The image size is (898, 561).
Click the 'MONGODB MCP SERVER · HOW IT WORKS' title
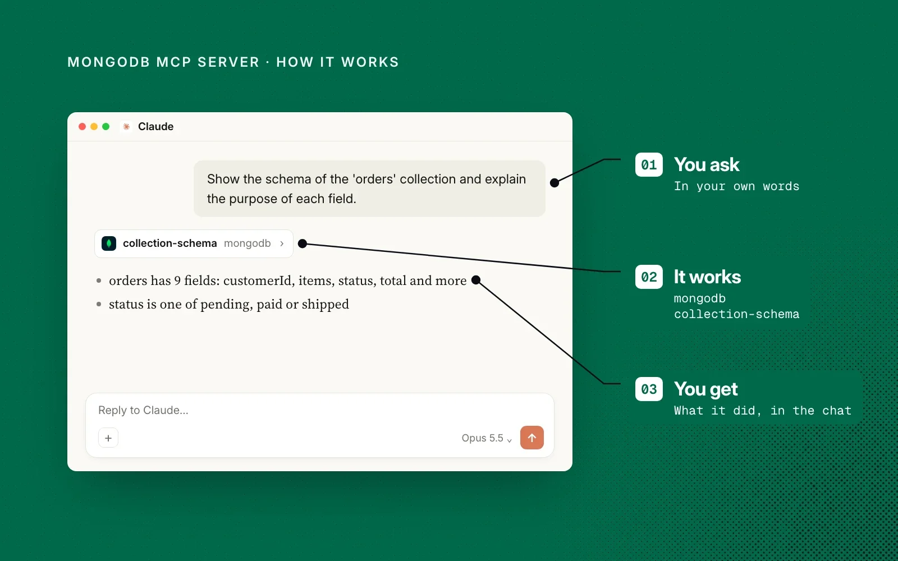click(x=233, y=62)
